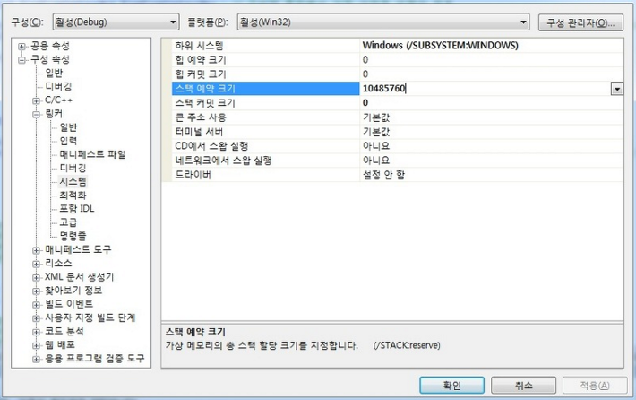Select 매니페스트 파일 tree item
636x400 pixels.
92,155
